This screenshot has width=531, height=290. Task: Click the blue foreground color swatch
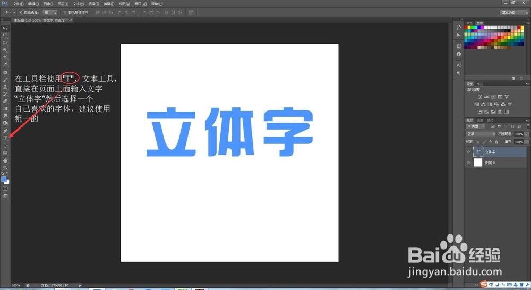[x=4, y=179]
